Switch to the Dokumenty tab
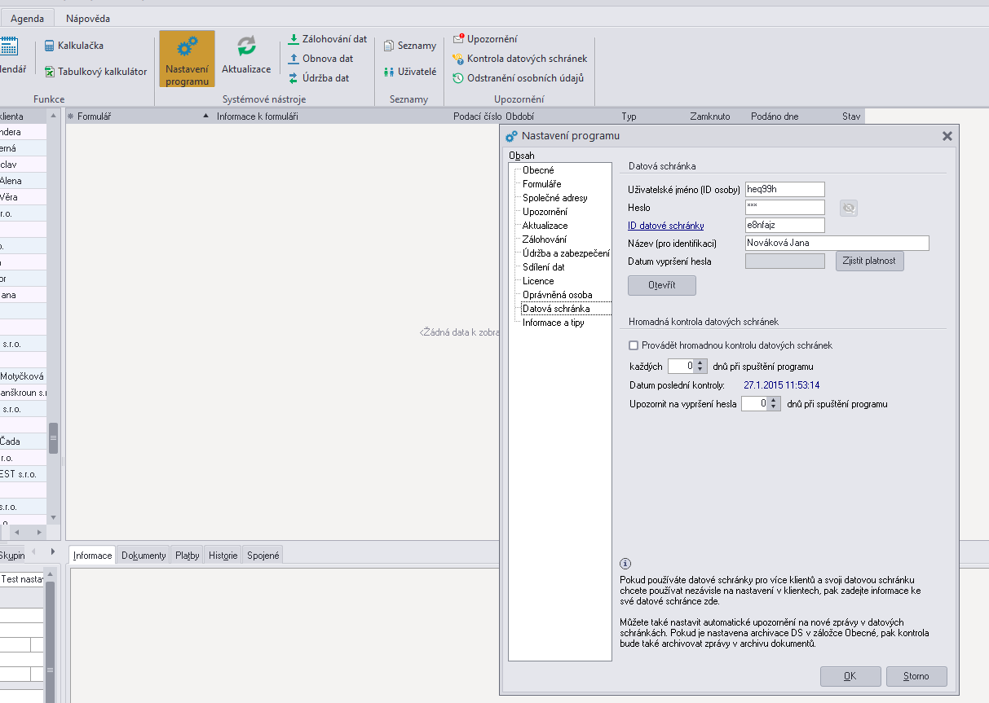Image resolution: width=989 pixels, height=703 pixels. pyautogui.click(x=143, y=556)
